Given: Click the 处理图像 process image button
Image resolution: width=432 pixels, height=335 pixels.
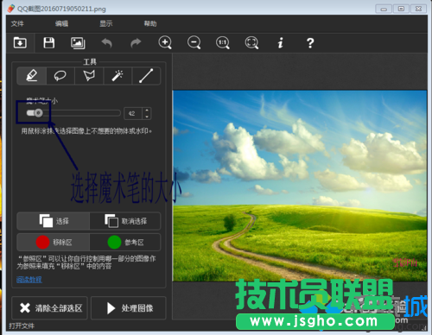Looking at the screenshot, I should (129, 308).
